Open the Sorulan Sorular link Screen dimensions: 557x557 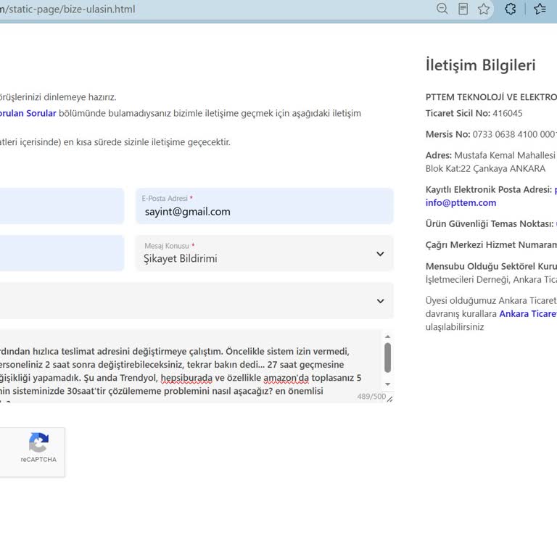pyautogui.click(x=28, y=113)
